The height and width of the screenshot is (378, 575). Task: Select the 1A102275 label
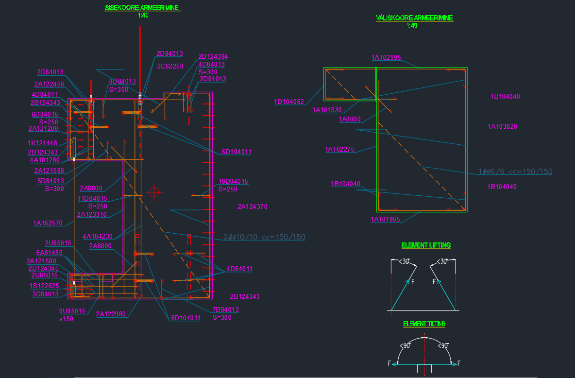pyautogui.click(x=339, y=150)
